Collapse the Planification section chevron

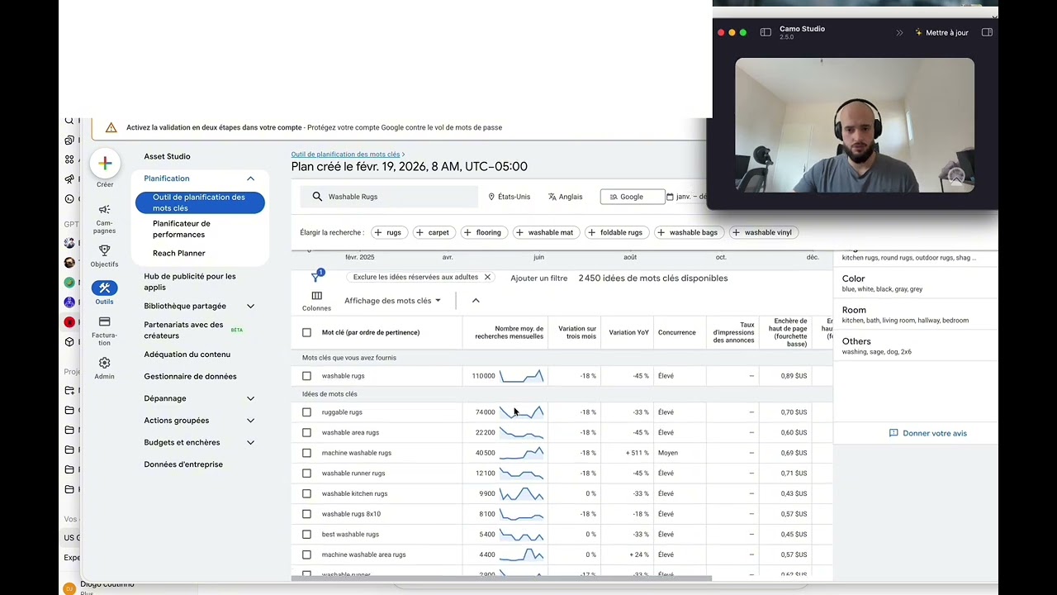point(250,178)
